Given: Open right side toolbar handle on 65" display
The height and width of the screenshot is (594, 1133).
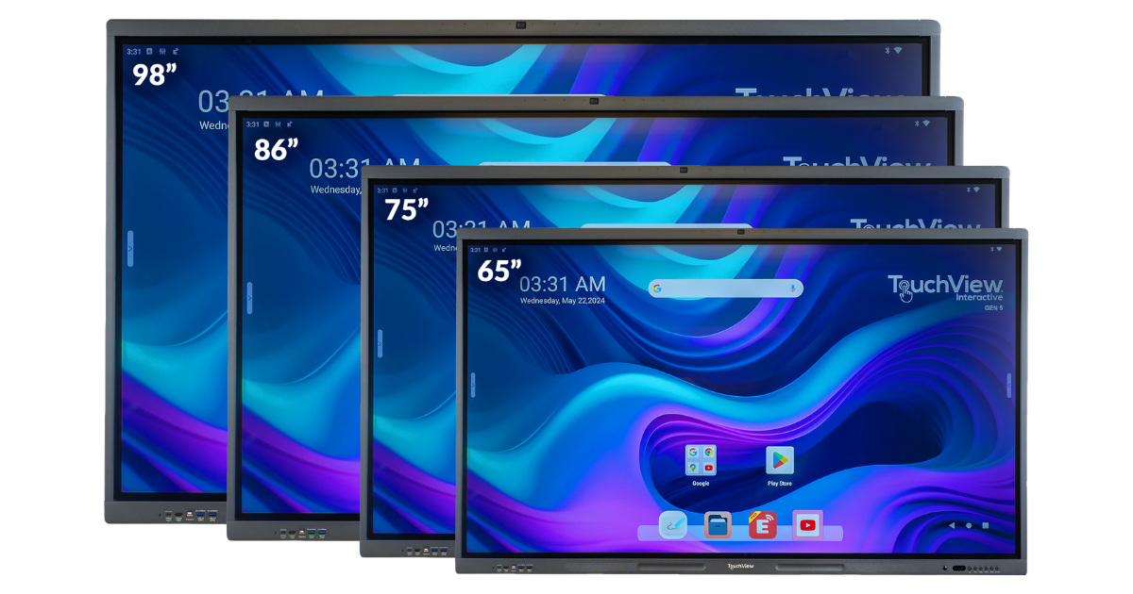Looking at the screenshot, I should click(1009, 385).
